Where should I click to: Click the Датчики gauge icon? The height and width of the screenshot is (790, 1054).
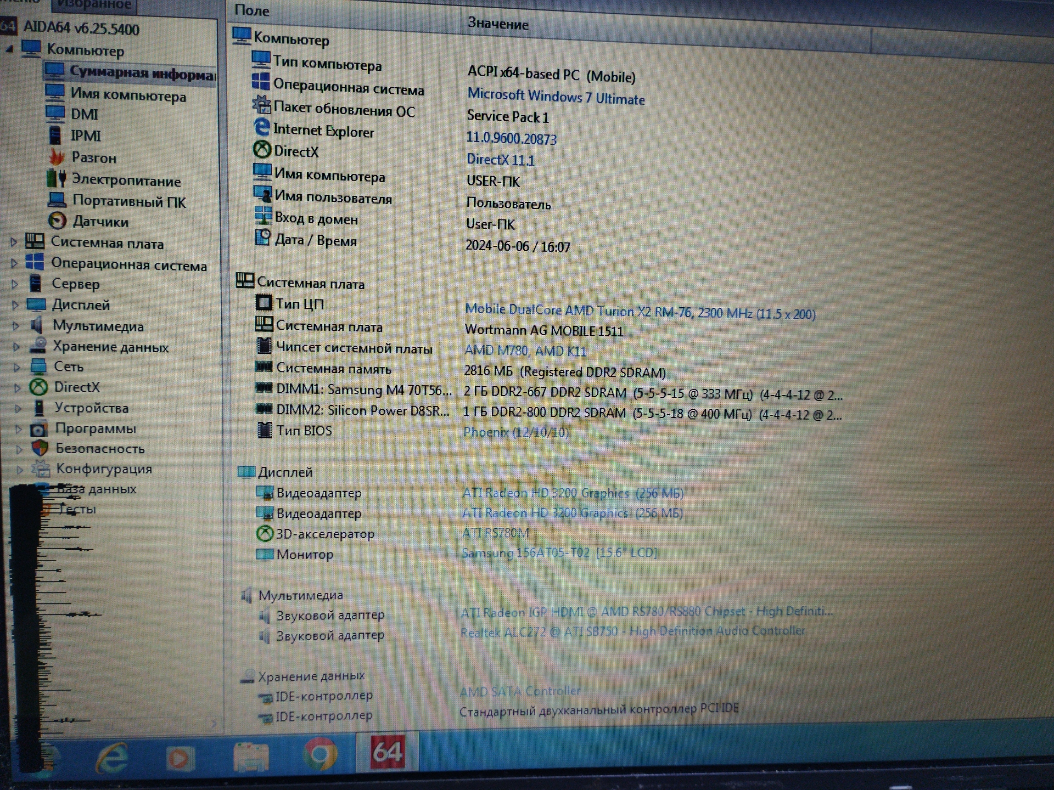[x=57, y=221]
